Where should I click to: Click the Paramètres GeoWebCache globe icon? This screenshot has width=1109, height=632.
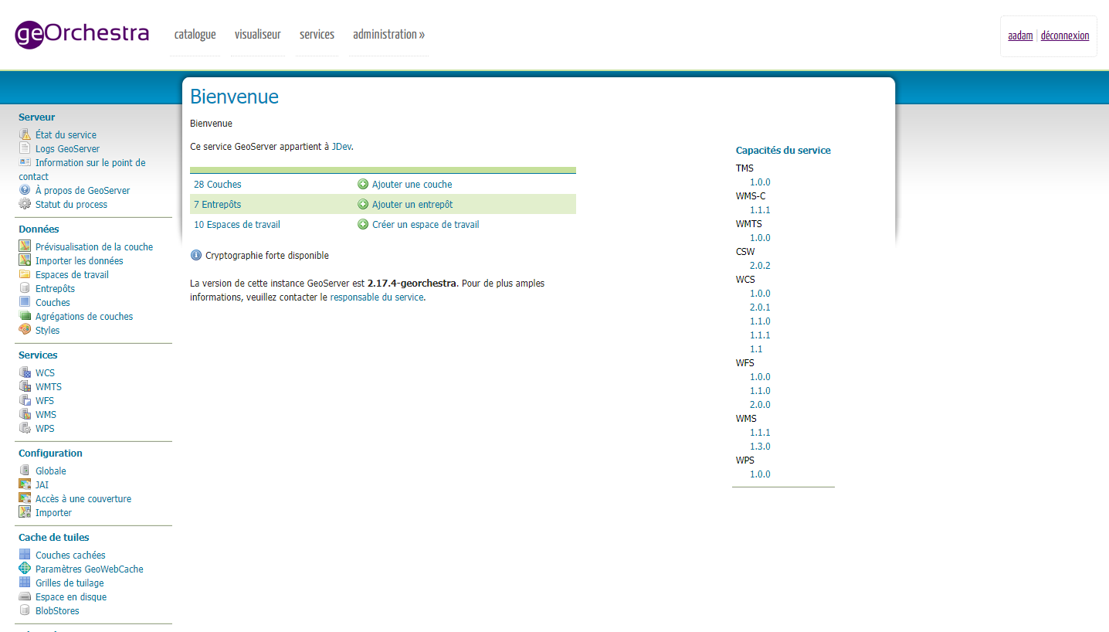pyautogui.click(x=25, y=569)
